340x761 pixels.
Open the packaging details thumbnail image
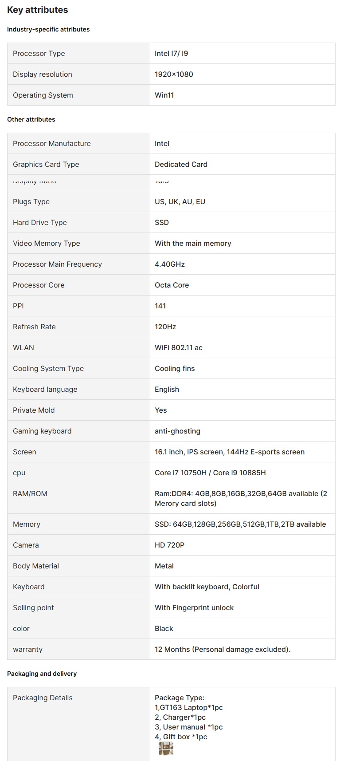[x=166, y=749]
